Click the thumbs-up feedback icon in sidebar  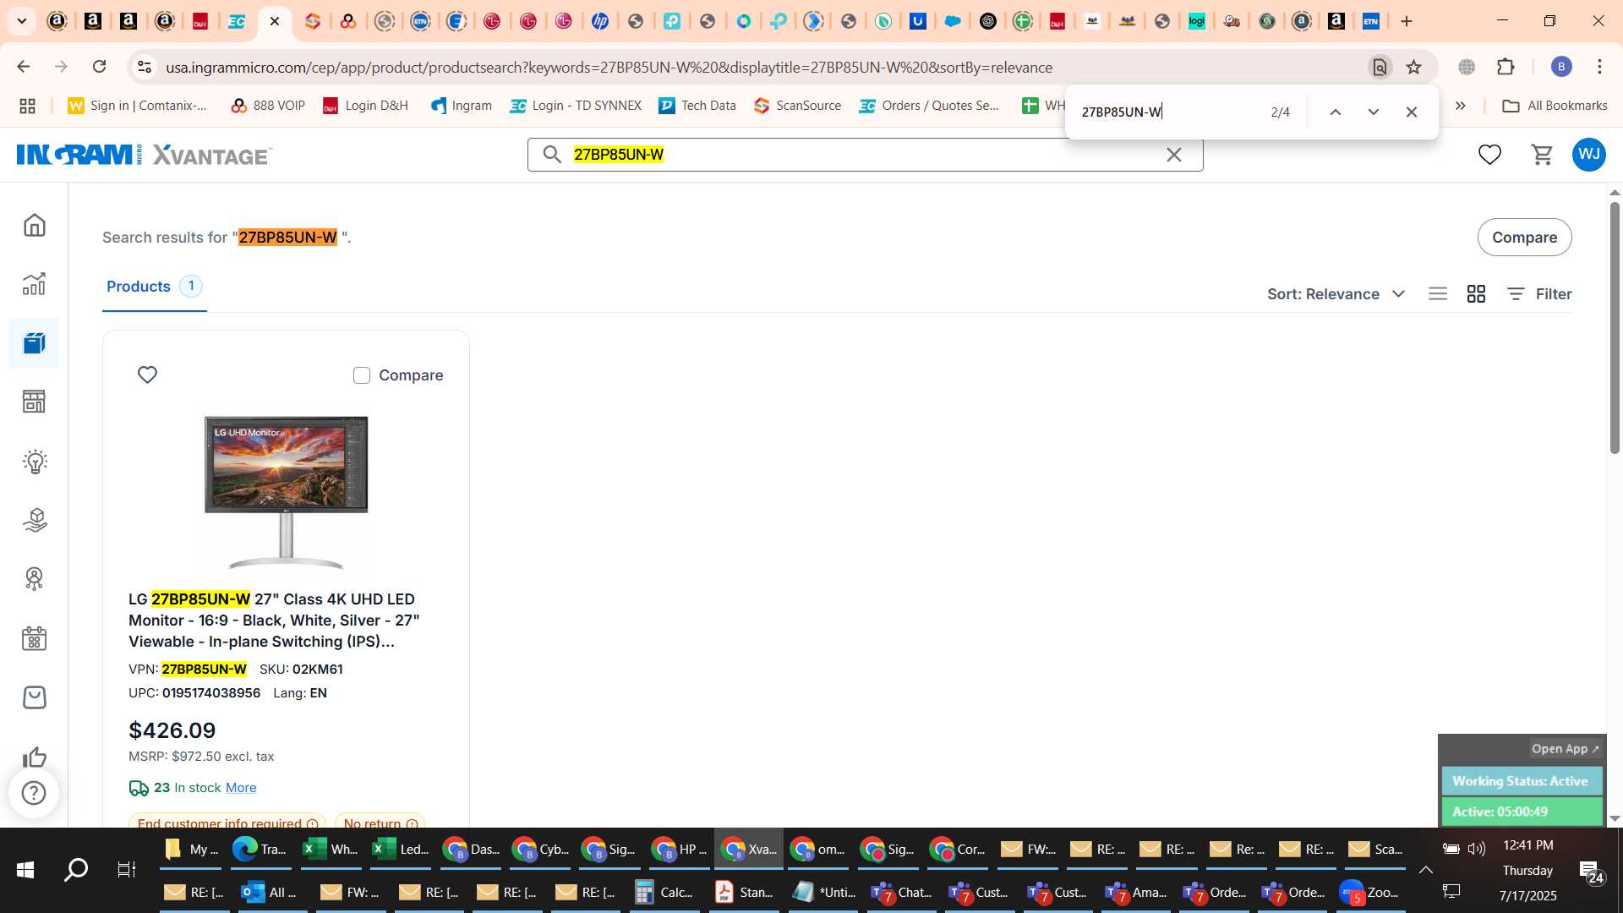pos(34,756)
